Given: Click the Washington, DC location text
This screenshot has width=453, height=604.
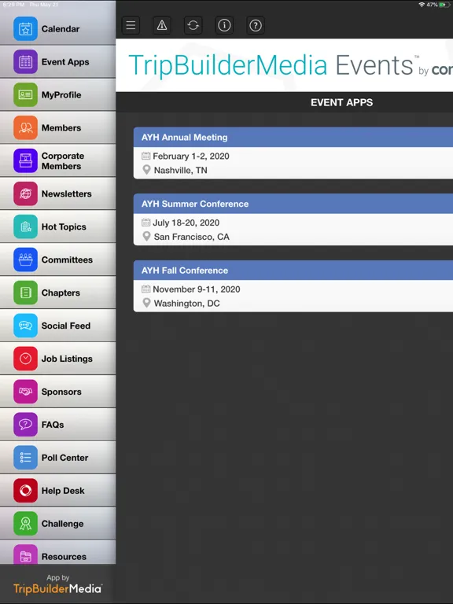Looking at the screenshot, I should click(187, 304).
